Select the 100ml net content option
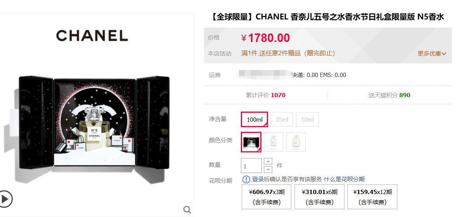Screen dimensions: 458x217 point(254,119)
